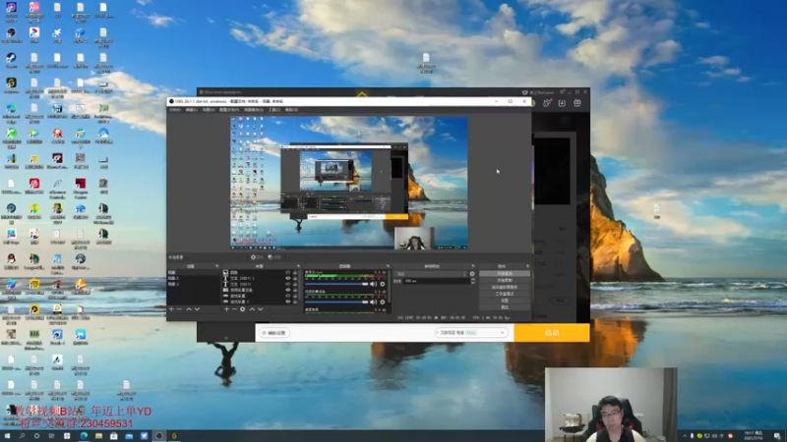Pop out Sources dock via title icon
The height and width of the screenshot is (442, 787).
point(298,266)
